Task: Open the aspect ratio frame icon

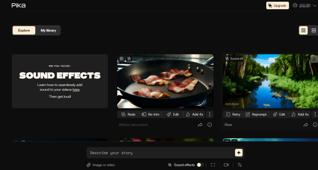Action: 213,165
